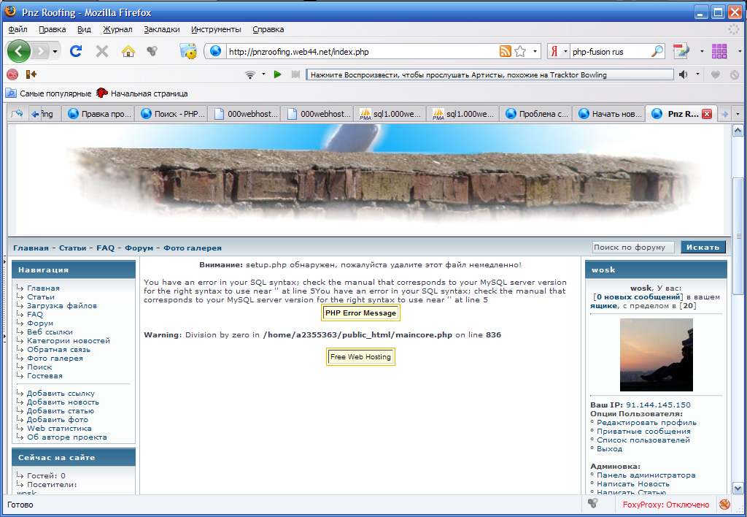Viewport: 747px width, 517px height.
Task: Go to the browser home page
Action: tap(128, 51)
